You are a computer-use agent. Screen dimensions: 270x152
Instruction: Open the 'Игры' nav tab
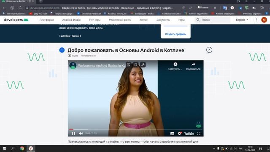point(181,20)
